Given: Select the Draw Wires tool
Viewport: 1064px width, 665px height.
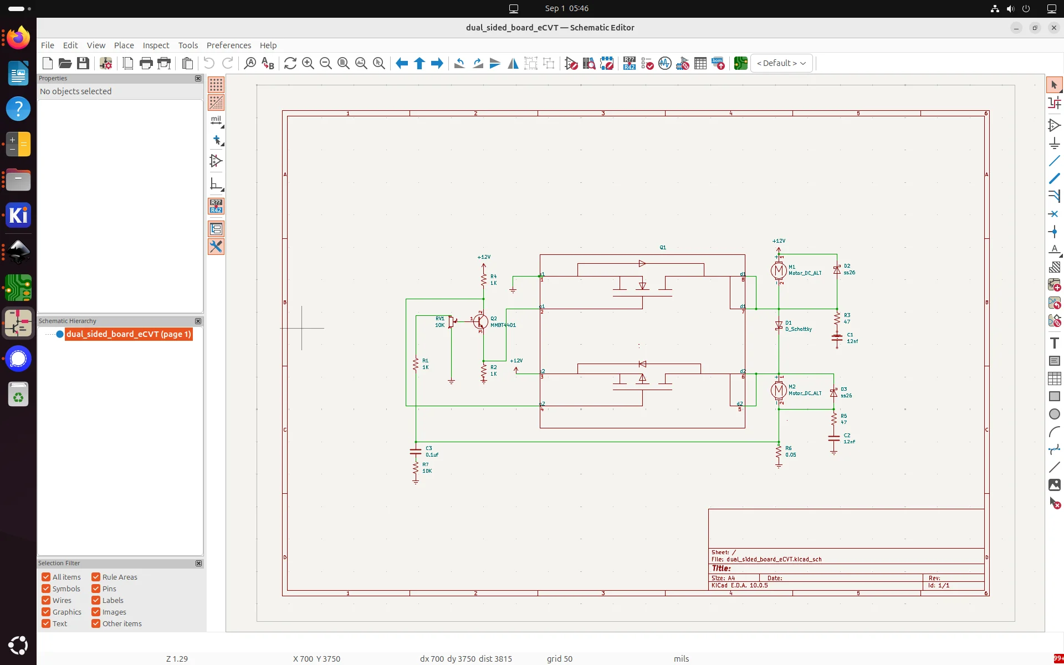Looking at the screenshot, I should 1054,161.
